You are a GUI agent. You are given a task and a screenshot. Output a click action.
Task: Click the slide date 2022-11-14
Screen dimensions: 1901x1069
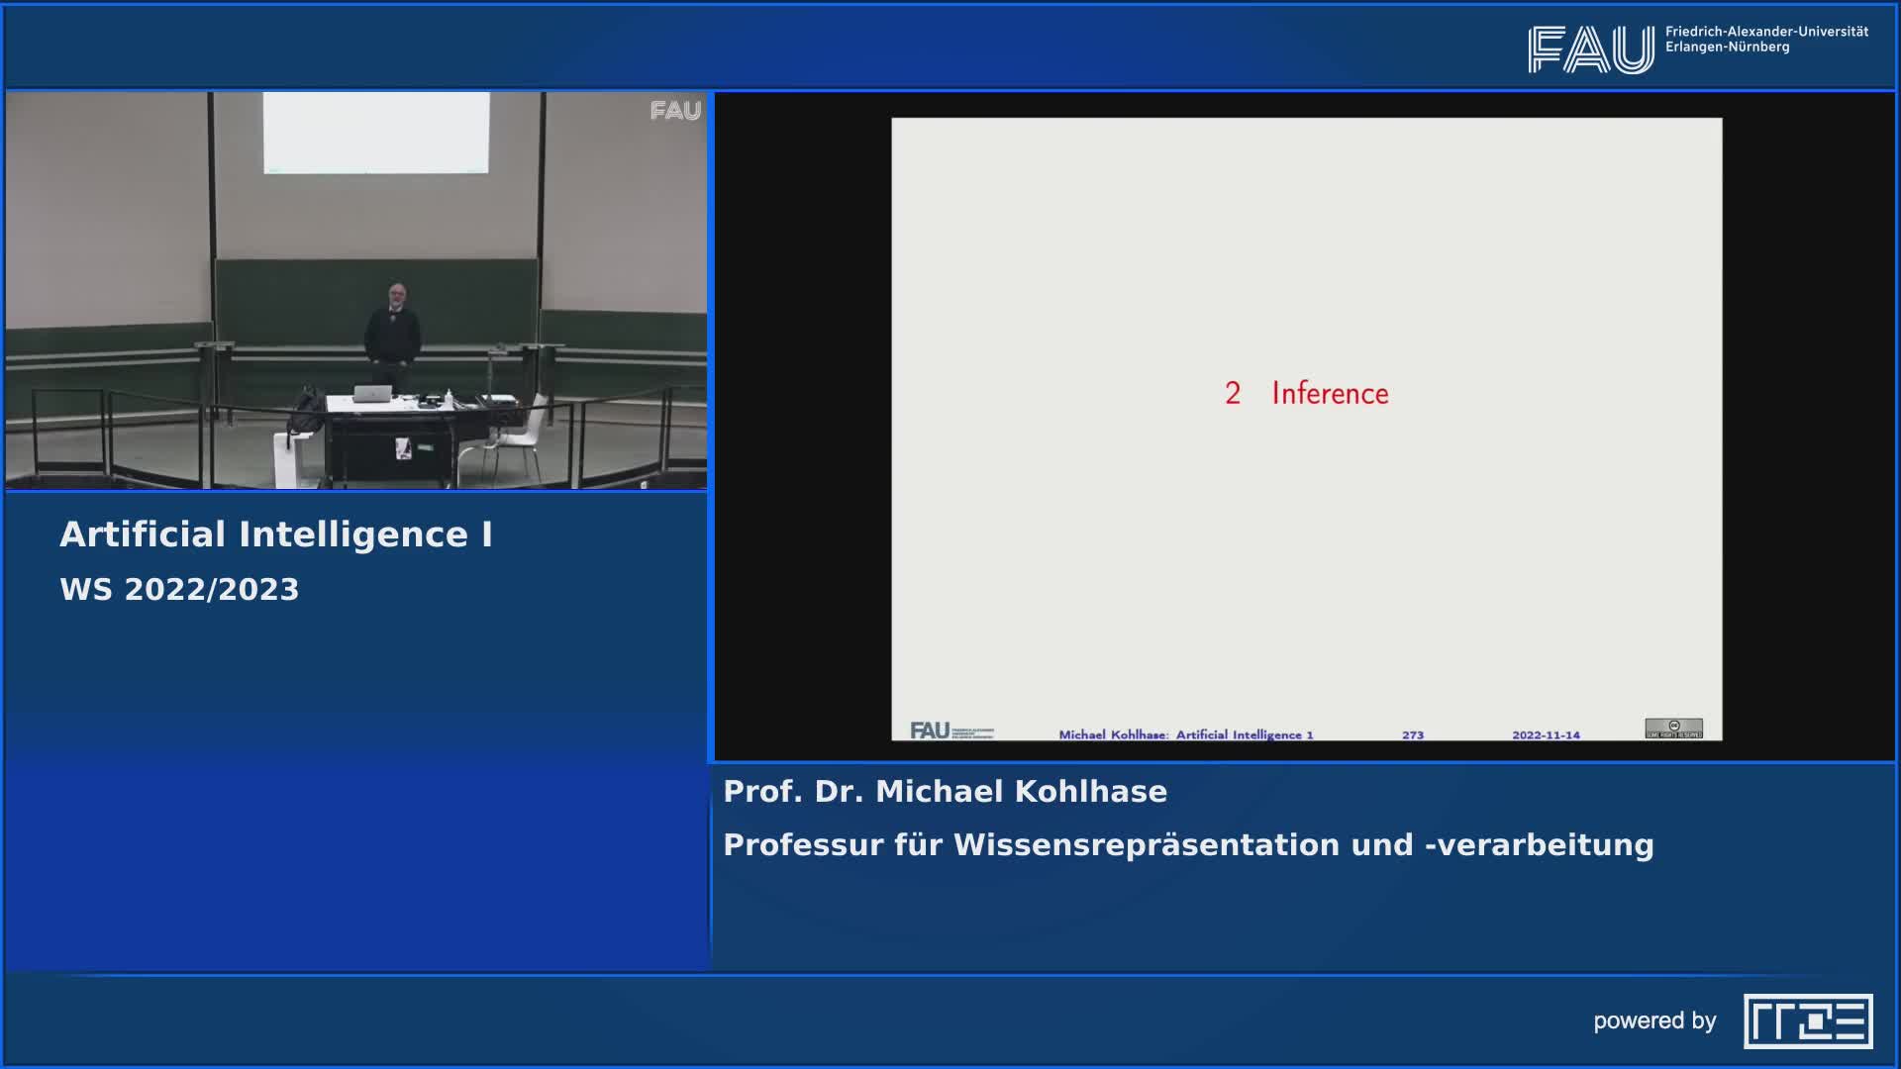click(1546, 734)
